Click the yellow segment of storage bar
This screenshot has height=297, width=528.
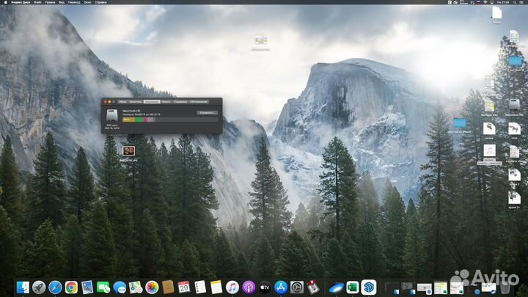coord(128,120)
